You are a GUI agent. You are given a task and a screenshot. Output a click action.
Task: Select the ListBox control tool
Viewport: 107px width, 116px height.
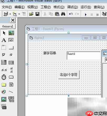(11, 62)
